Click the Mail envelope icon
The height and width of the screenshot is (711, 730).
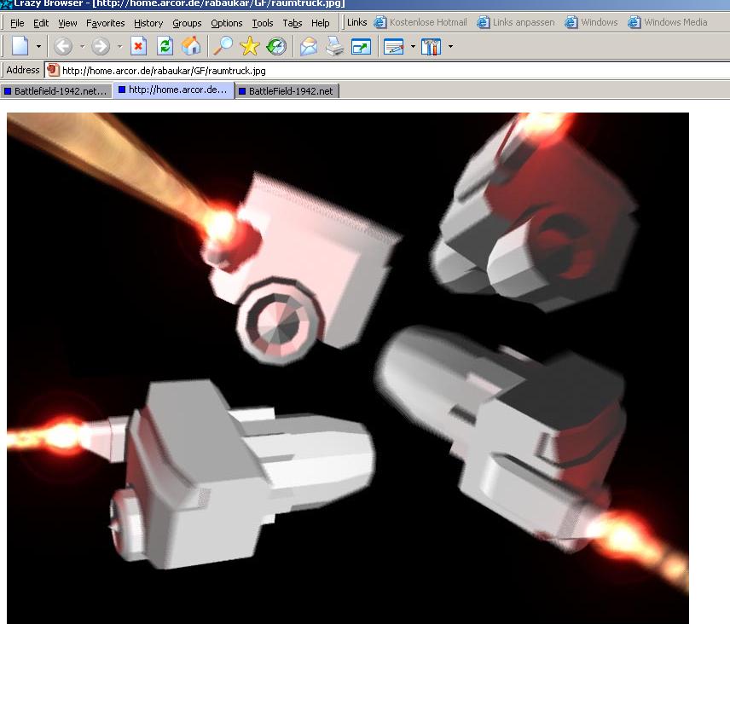(309, 46)
